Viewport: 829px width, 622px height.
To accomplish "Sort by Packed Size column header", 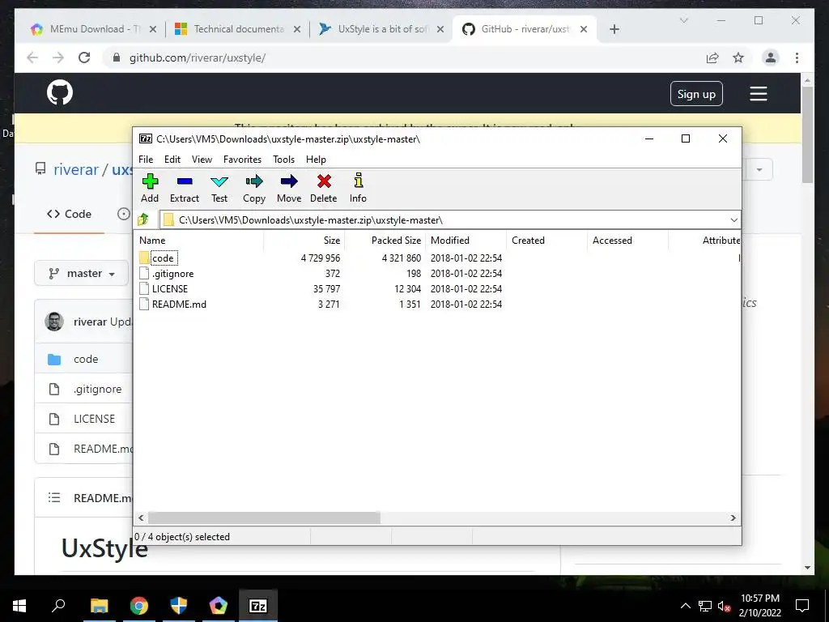I will click(385, 240).
